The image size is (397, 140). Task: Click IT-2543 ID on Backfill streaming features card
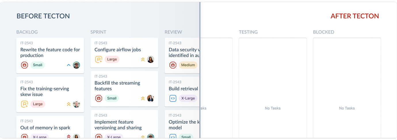click(101, 76)
